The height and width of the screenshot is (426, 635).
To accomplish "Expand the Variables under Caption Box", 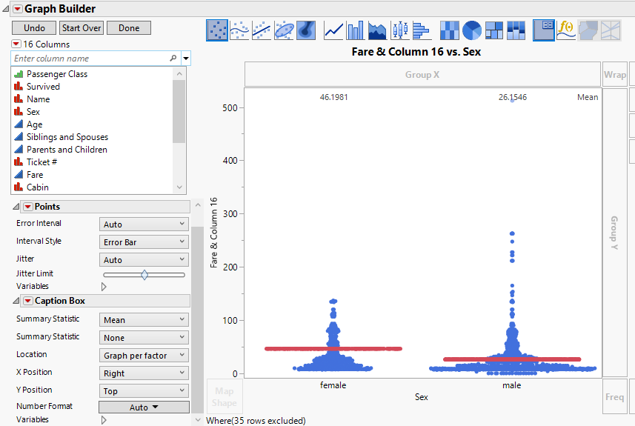I will 104,420.
